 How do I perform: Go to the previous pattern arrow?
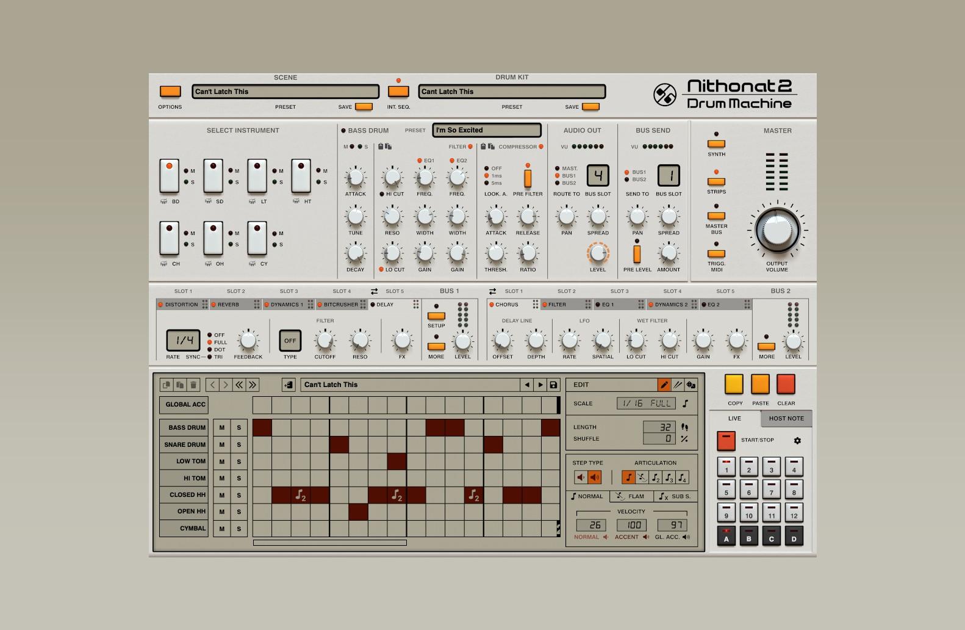(527, 385)
